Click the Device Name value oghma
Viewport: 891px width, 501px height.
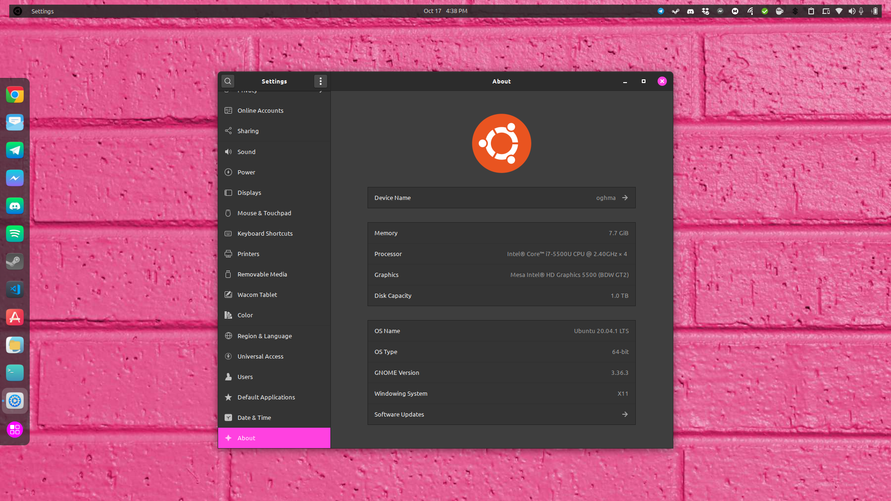click(606, 198)
